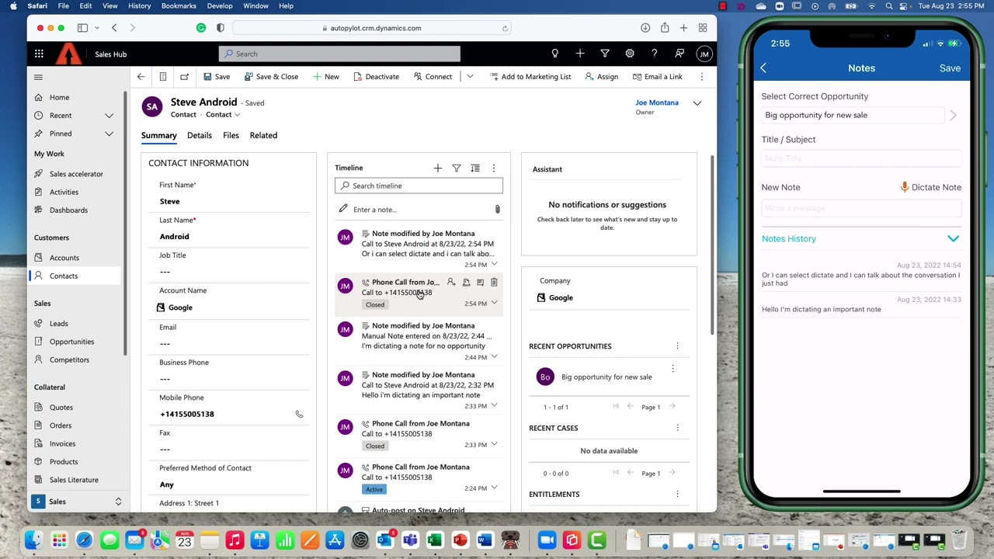Screen dimensions: 994x559
Task: Click the Search timeline field
Action: point(419,186)
